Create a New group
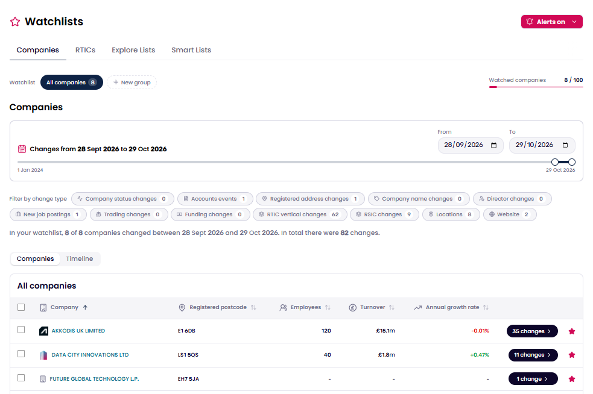 coord(132,83)
